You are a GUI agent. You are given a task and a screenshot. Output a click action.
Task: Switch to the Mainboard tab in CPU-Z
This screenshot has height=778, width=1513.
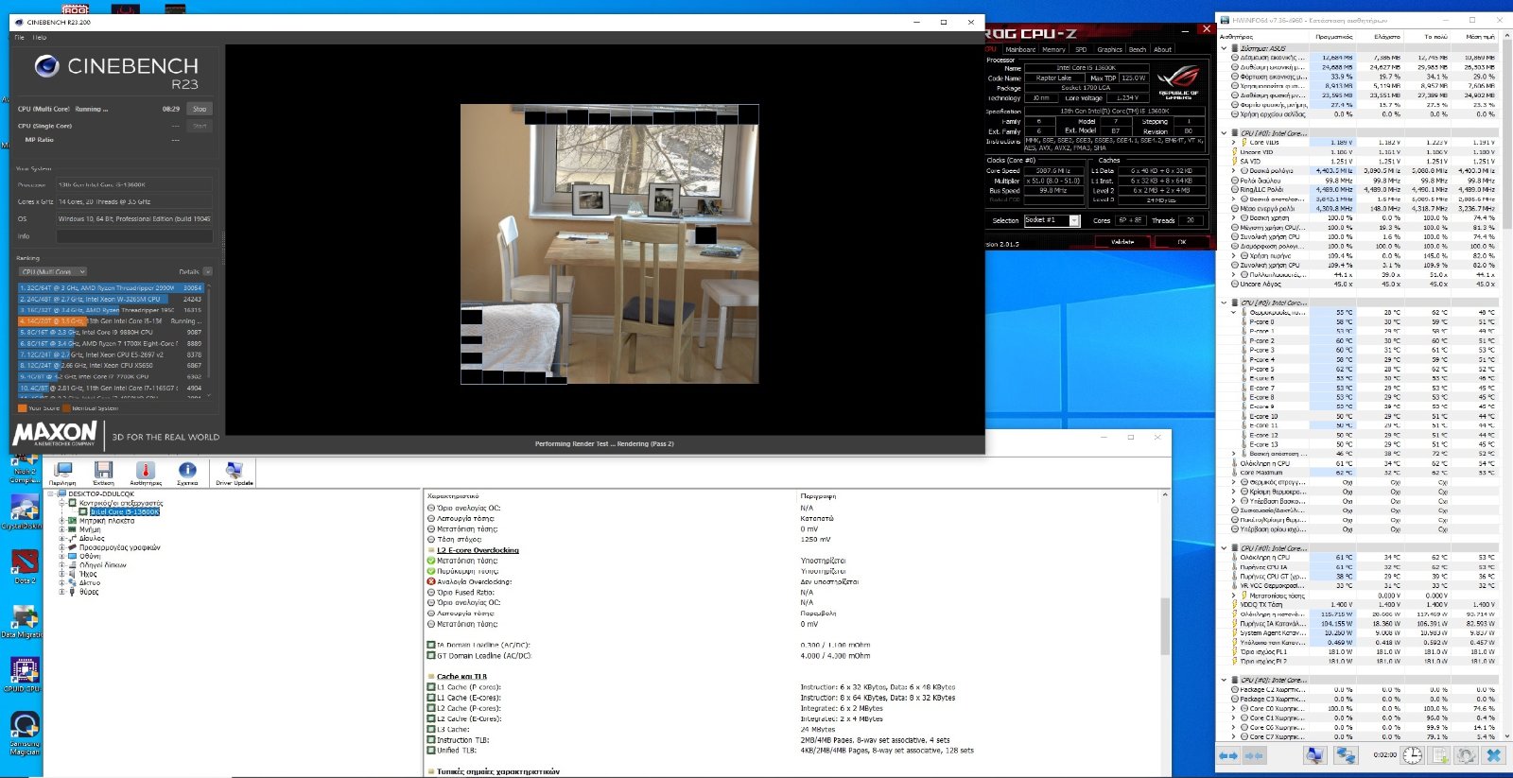pyautogui.click(x=1020, y=49)
